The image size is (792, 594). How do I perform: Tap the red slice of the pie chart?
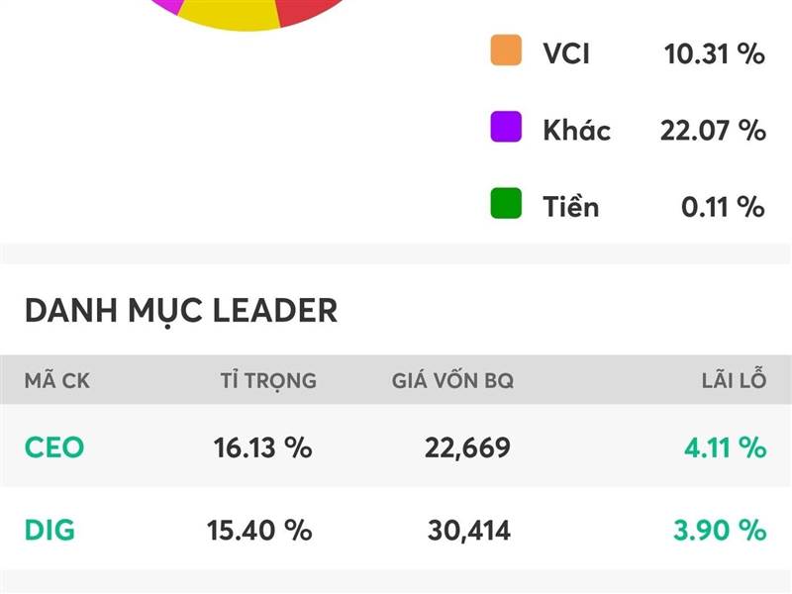pyautogui.click(x=302, y=12)
